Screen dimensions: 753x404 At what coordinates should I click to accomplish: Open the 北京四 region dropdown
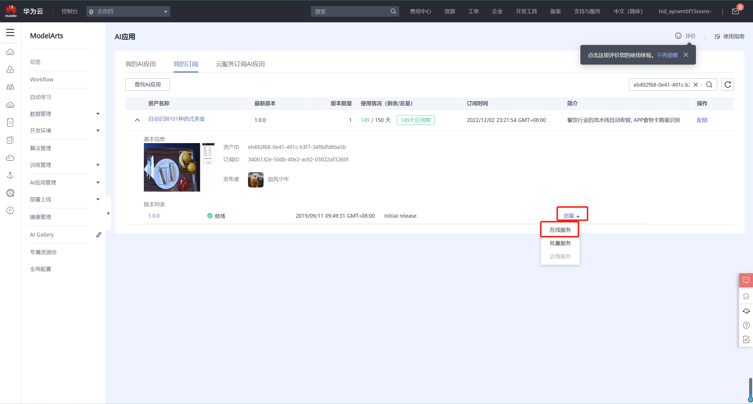pos(128,11)
